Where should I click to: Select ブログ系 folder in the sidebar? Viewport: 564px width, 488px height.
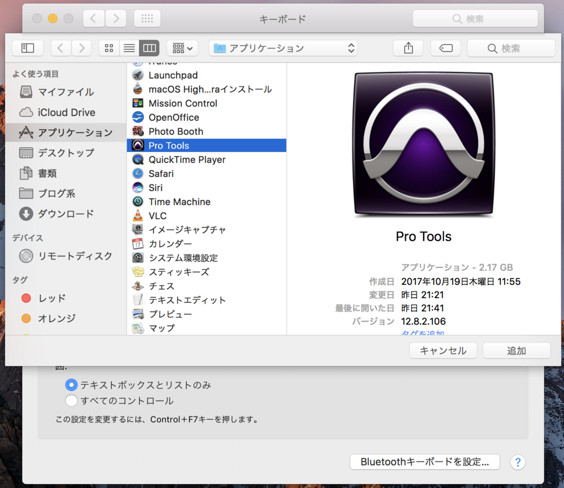click(x=66, y=193)
